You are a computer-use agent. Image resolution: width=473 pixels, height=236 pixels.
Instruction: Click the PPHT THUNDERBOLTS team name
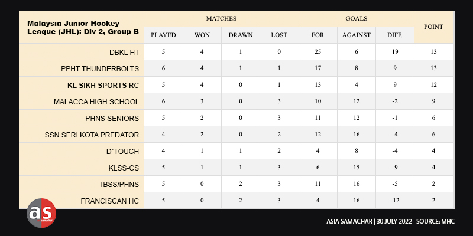(x=103, y=68)
